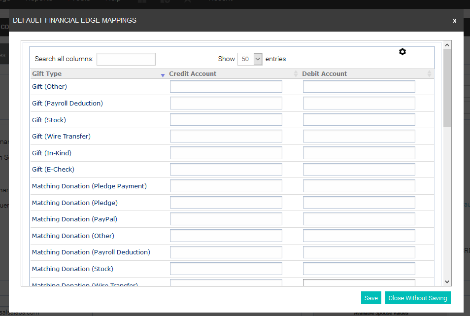Image resolution: width=470 pixels, height=316 pixels.
Task: Focus Credit Account for Matching Donation (Pledge Payment)
Action: coord(226,186)
